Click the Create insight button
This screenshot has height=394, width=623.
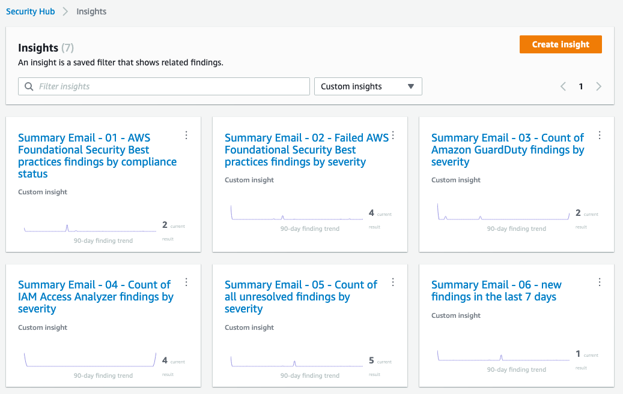click(x=561, y=44)
